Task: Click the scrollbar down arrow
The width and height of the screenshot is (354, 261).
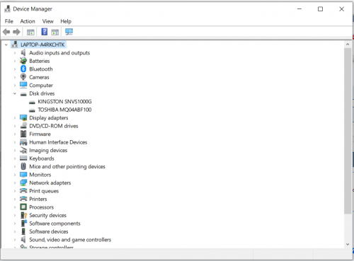Action: click(x=348, y=244)
